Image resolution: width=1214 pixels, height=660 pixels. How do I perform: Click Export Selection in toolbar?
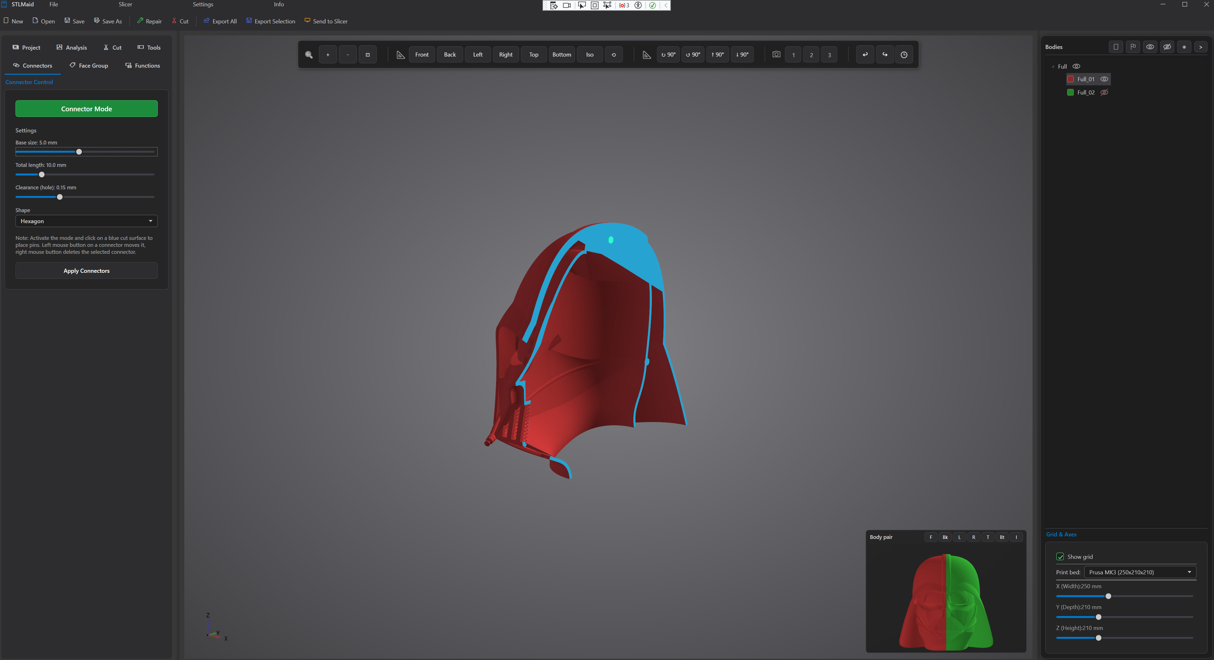click(x=271, y=21)
